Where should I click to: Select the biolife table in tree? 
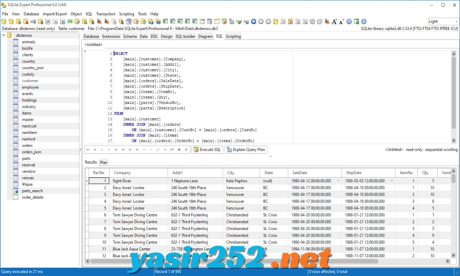27,48
